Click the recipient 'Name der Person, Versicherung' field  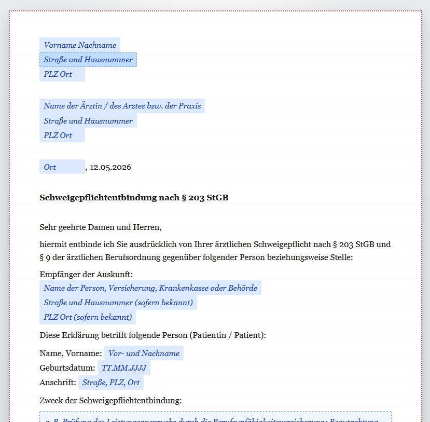150,288
